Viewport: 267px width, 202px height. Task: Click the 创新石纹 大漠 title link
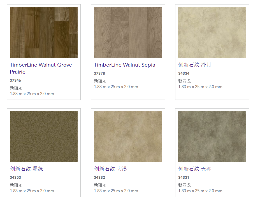tap(110, 169)
